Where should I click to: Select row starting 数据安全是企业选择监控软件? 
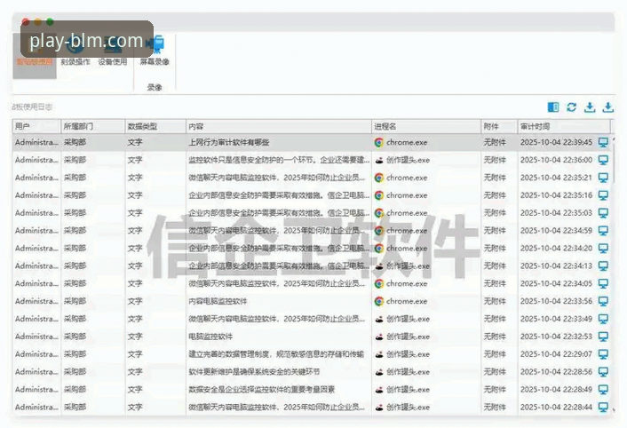[312, 389]
